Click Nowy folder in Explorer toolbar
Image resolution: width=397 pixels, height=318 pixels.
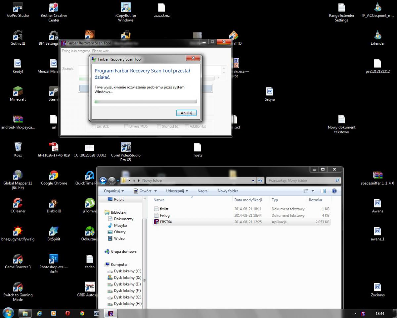click(228, 191)
